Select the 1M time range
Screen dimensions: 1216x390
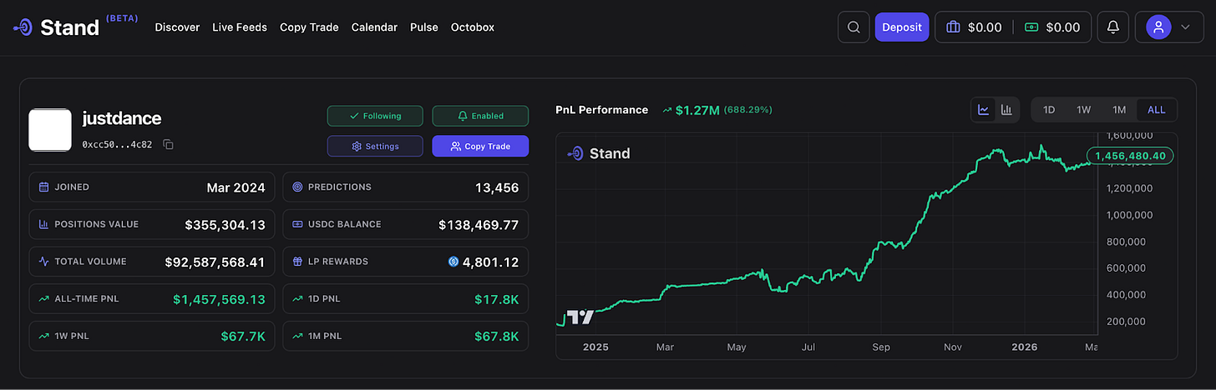pyautogui.click(x=1119, y=110)
